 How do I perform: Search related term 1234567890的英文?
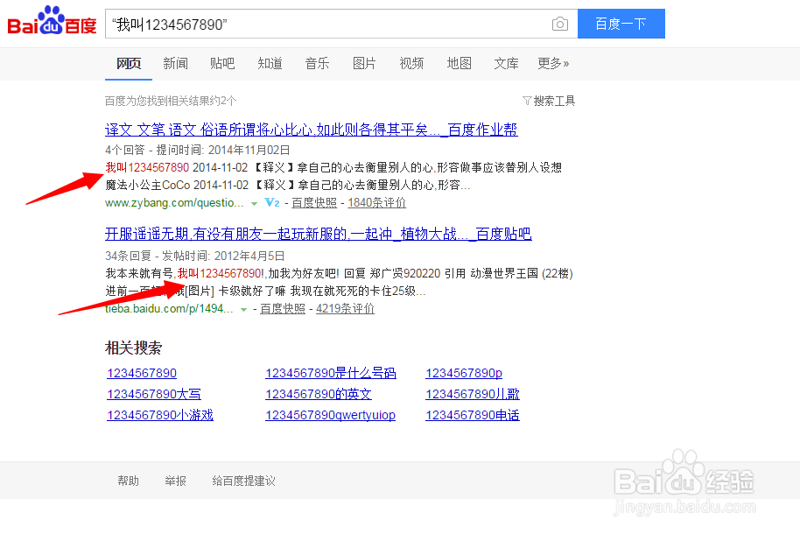pos(319,394)
